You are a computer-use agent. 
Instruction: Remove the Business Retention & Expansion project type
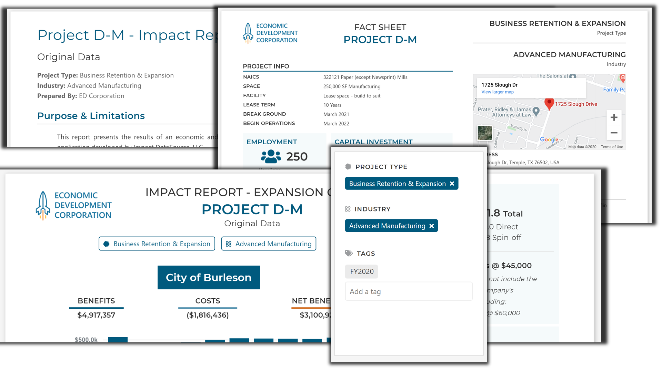point(452,184)
